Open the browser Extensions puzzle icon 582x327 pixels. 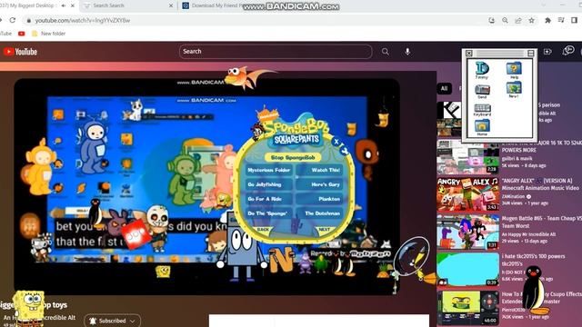(x=547, y=20)
